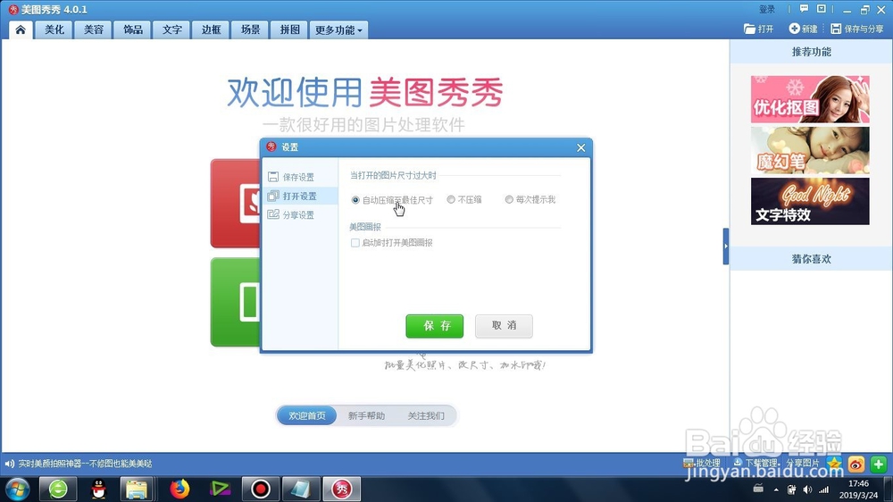
Task: Click the speaker icon in status bar
Action: 9,464
